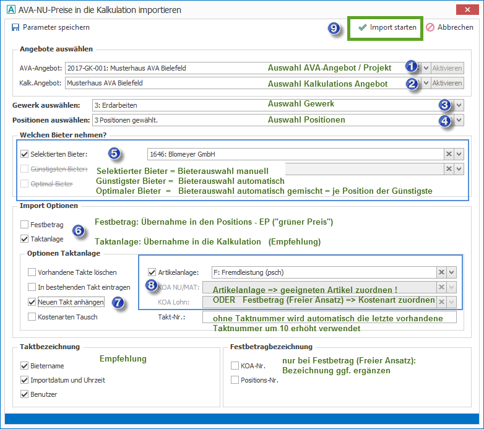Image resolution: width=484 pixels, height=429 pixels.
Task: Click into the Takt-Nr. input field
Action: (328, 318)
